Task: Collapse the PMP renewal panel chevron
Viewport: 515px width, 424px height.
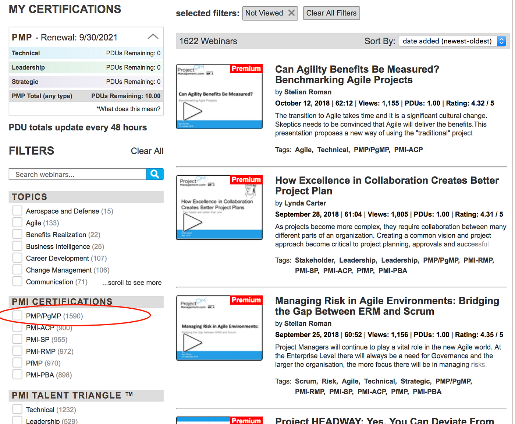Action: click(x=153, y=37)
